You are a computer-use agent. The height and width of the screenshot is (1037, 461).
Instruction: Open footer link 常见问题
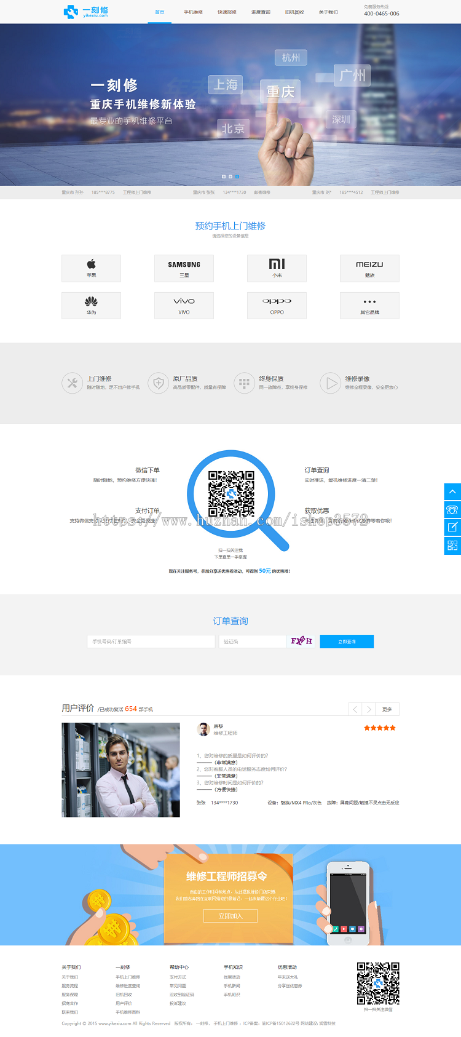(x=178, y=986)
